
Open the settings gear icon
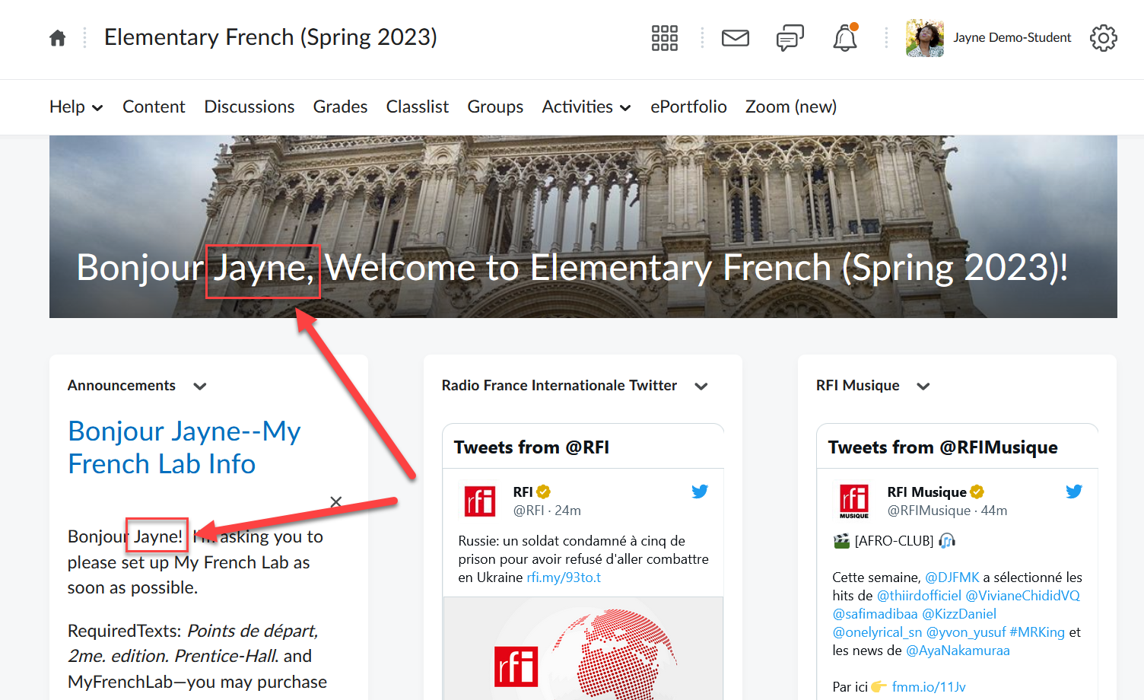coord(1103,38)
